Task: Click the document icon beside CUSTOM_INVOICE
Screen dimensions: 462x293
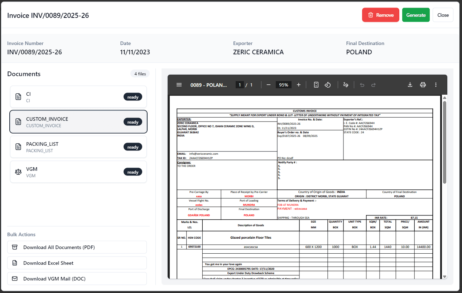Action: [18, 122]
